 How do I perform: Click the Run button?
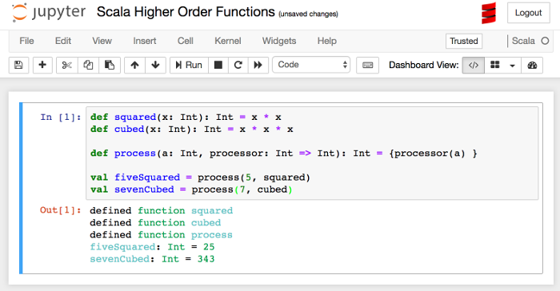point(189,65)
